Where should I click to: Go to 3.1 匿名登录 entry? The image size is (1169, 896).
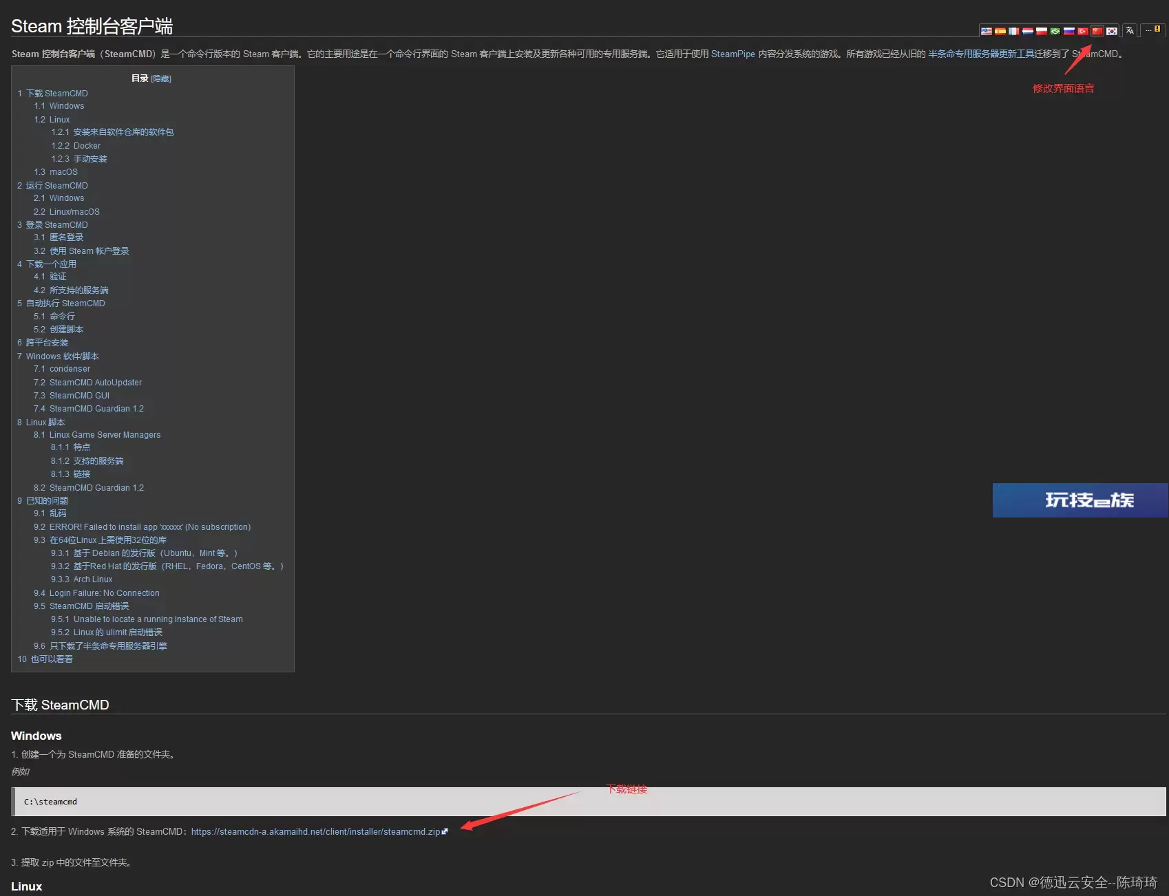tap(59, 237)
